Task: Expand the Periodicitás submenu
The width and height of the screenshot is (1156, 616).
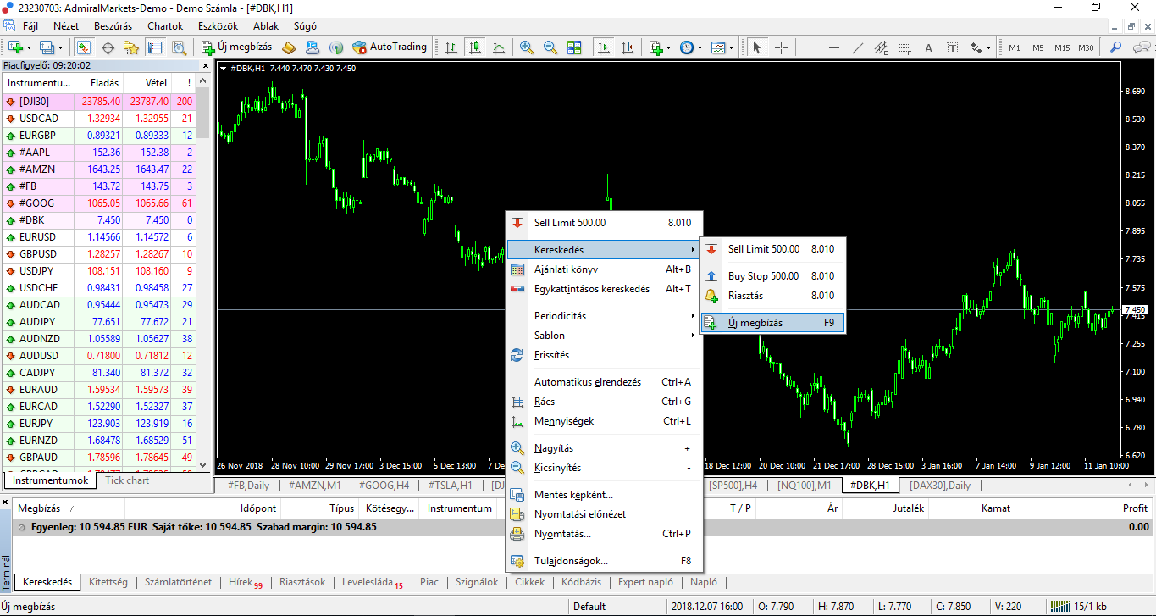Action: [x=605, y=316]
